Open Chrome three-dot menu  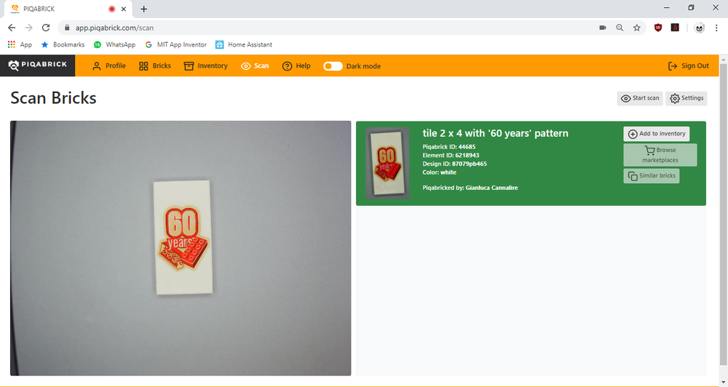click(x=716, y=28)
